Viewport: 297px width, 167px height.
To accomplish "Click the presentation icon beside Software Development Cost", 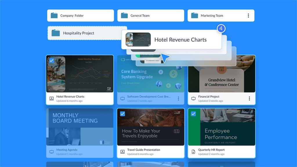I will pyautogui.click(x=122, y=98).
